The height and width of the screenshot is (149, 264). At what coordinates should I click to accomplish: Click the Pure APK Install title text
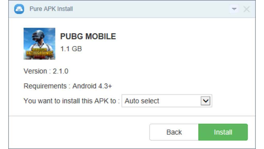[x=51, y=9]
